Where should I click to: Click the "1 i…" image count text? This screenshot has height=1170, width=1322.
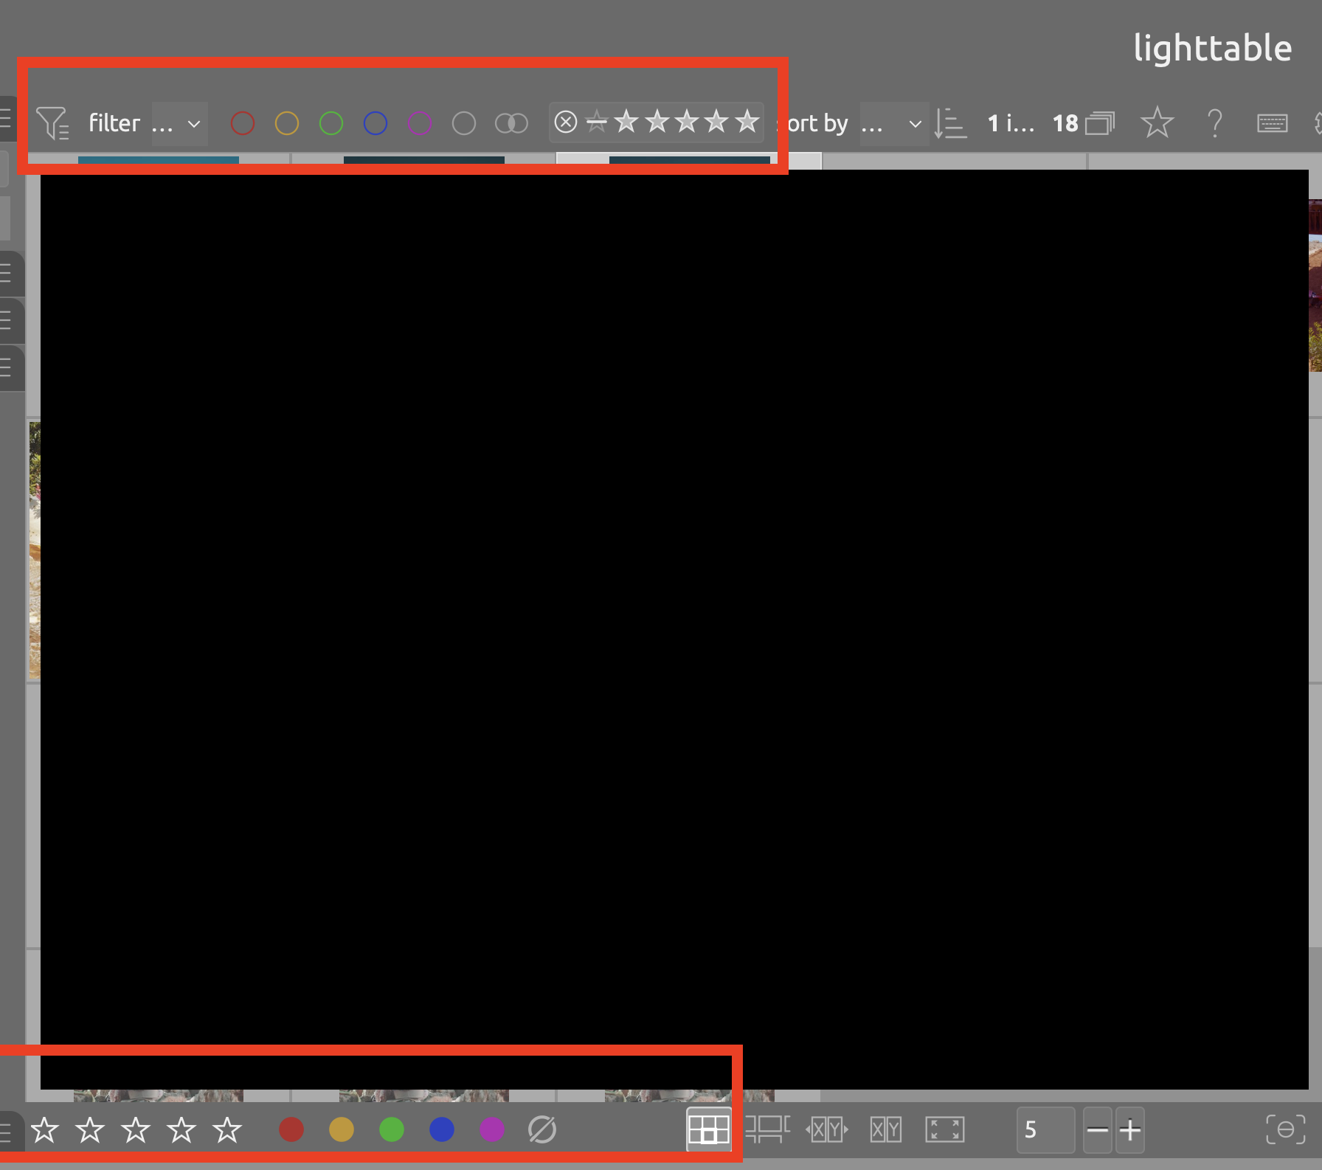(1011, 123)
